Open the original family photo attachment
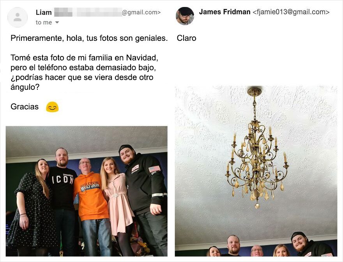The width and height of the screenshot is (343, 262). pyautogui.click(x=87, y=191)
